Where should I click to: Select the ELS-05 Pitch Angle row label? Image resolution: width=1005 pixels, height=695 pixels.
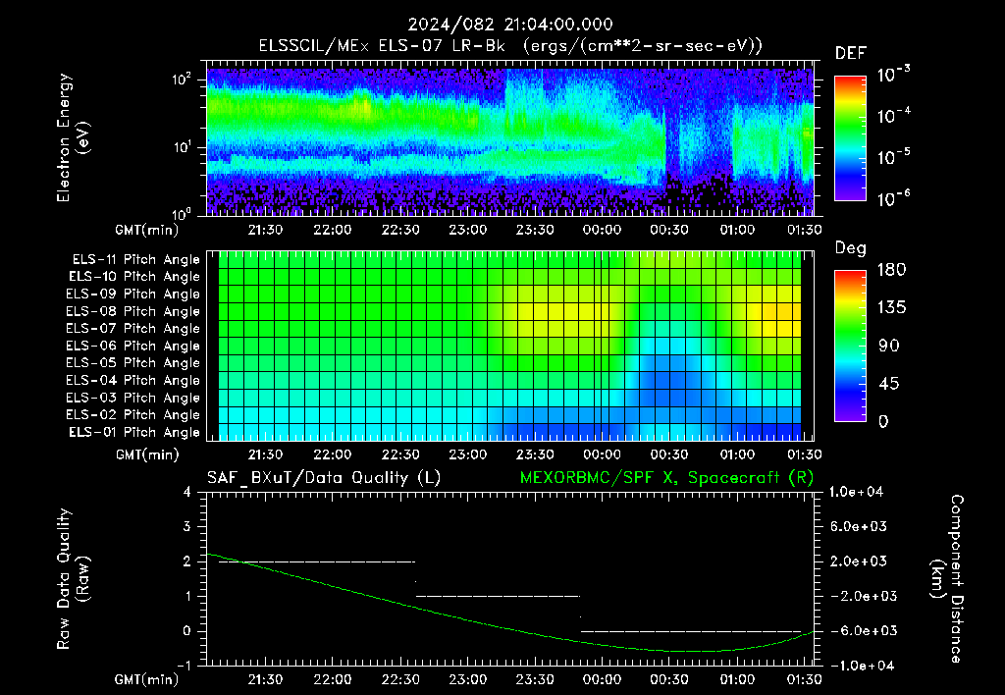(x=133, y=363)
